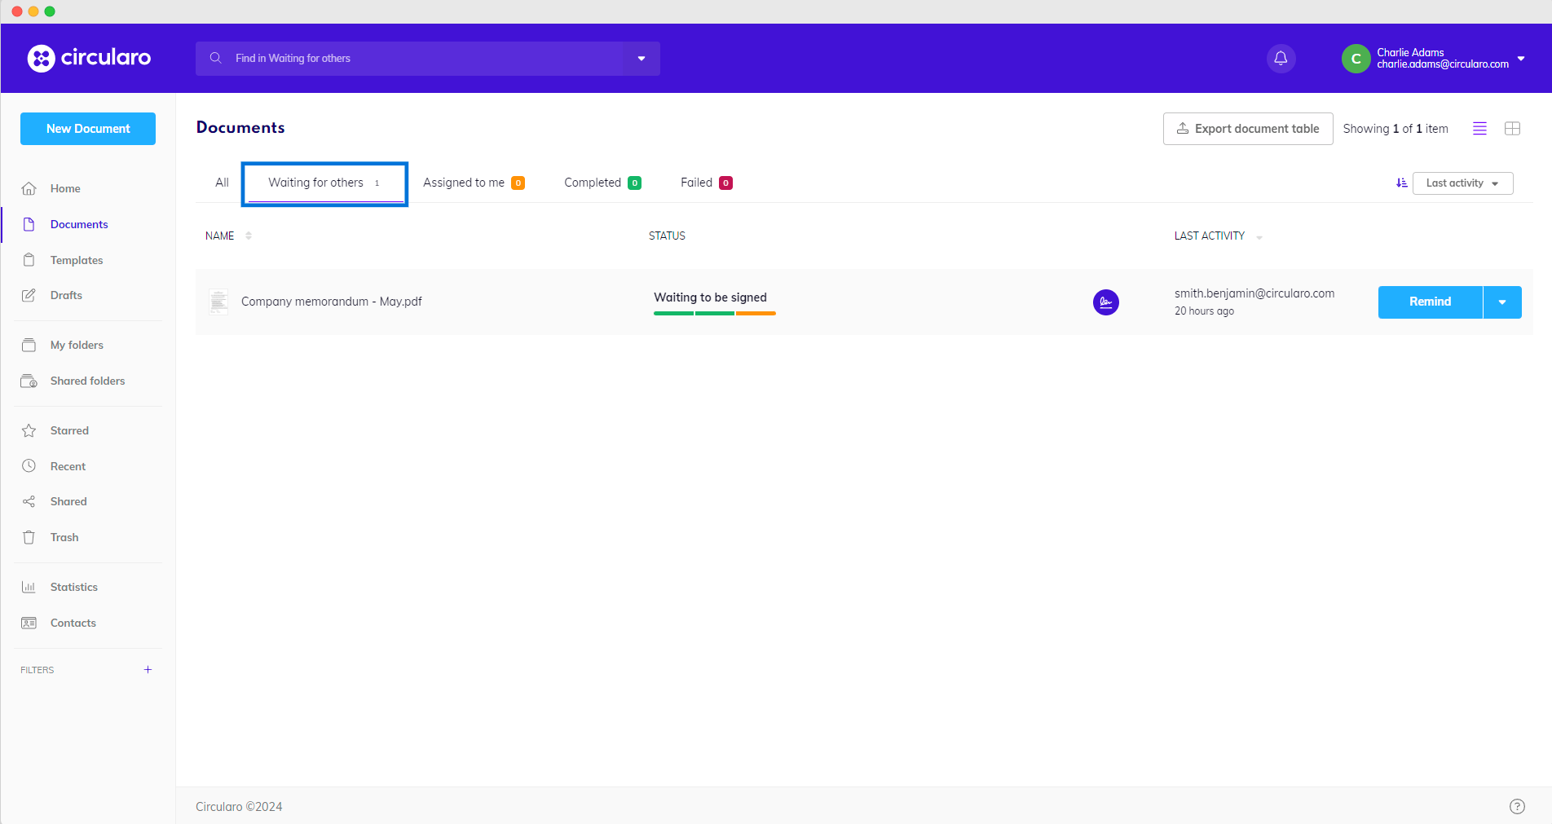This screenshot has height=824, width=1552.
Task: Open the Last activity sort dropdown
Action: click(1462, 183)
